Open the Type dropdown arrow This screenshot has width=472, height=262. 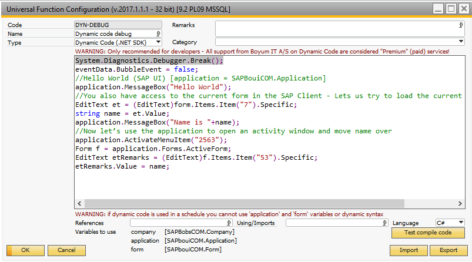tap(158, 42)
